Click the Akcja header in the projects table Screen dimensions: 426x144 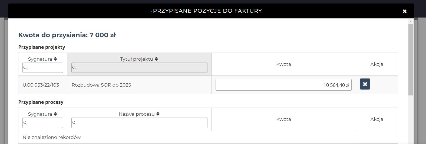[377, 64]
